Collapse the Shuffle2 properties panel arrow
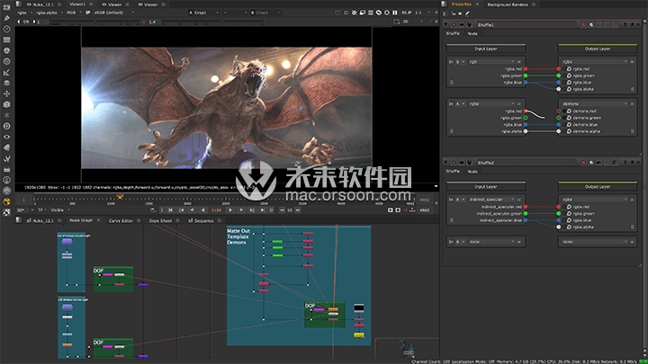 click(x=445, y=163)
